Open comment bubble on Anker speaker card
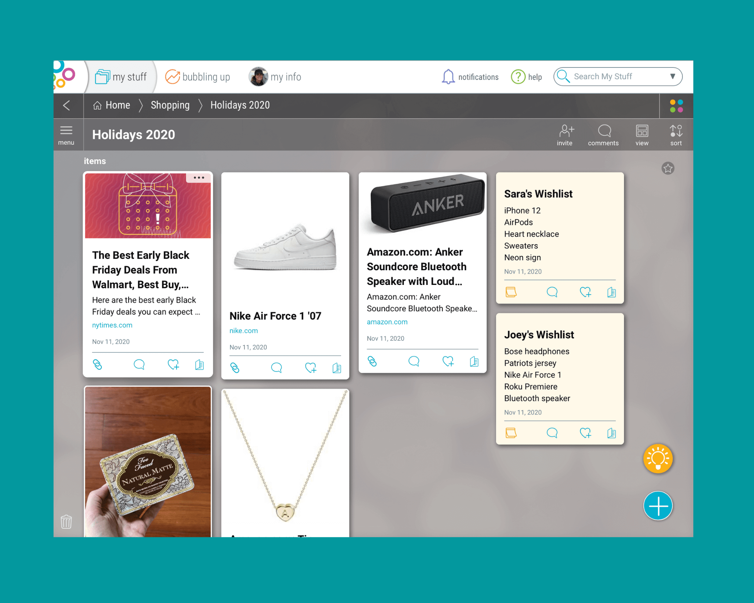This screenshot has width=754, height=603. [x=414, y=361]
